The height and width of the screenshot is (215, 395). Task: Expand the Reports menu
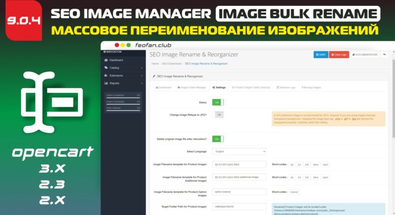(123, 83)
